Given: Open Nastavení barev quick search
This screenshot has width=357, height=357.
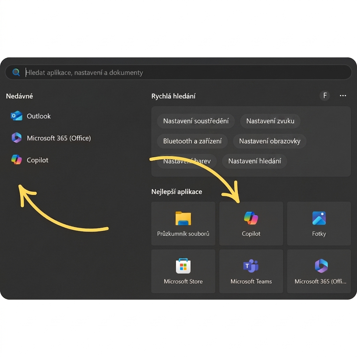Looking at the screenshot, I should point(187,161).
